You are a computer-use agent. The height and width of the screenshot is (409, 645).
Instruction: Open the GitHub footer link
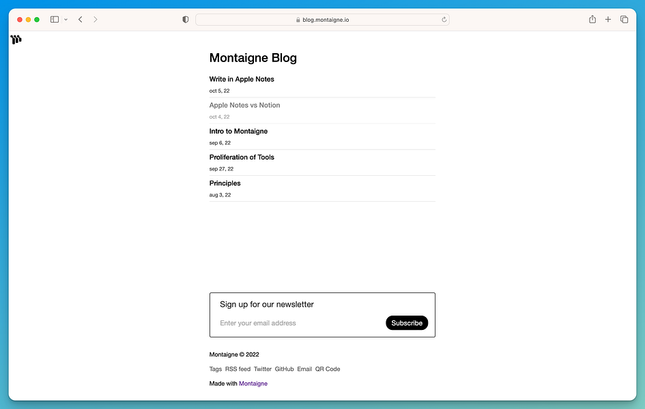(x=284, y=369)
